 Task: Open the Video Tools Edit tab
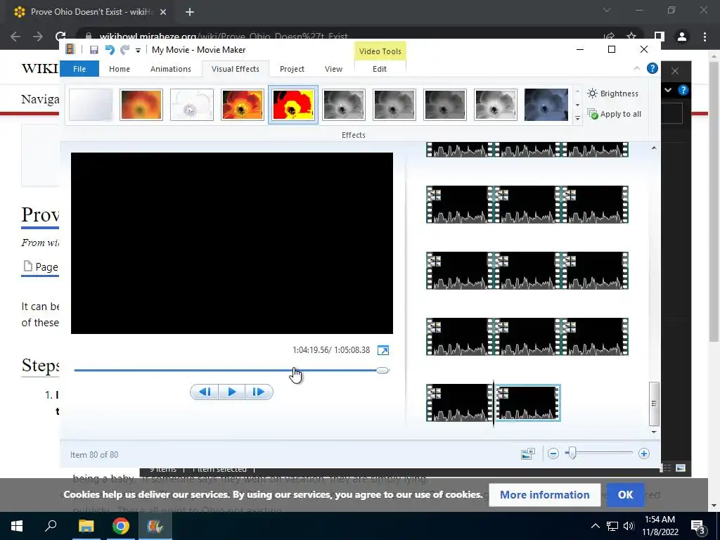379,69
